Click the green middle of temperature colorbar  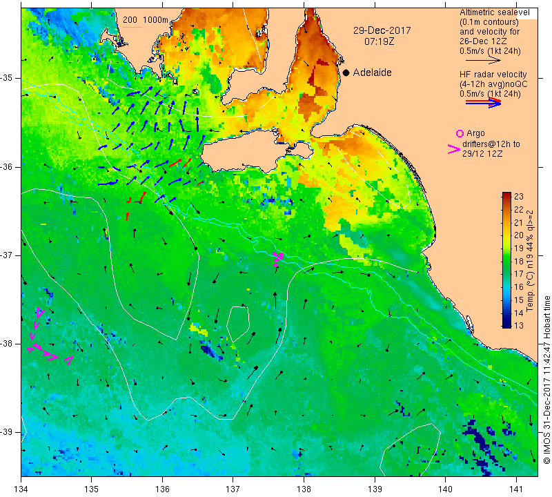[x=506, y=261]
